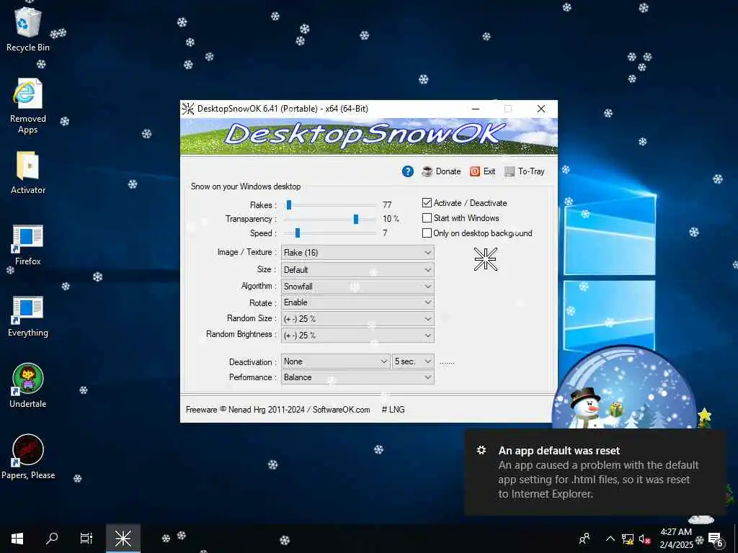Select the Firefox desktop shortcut

28,245
